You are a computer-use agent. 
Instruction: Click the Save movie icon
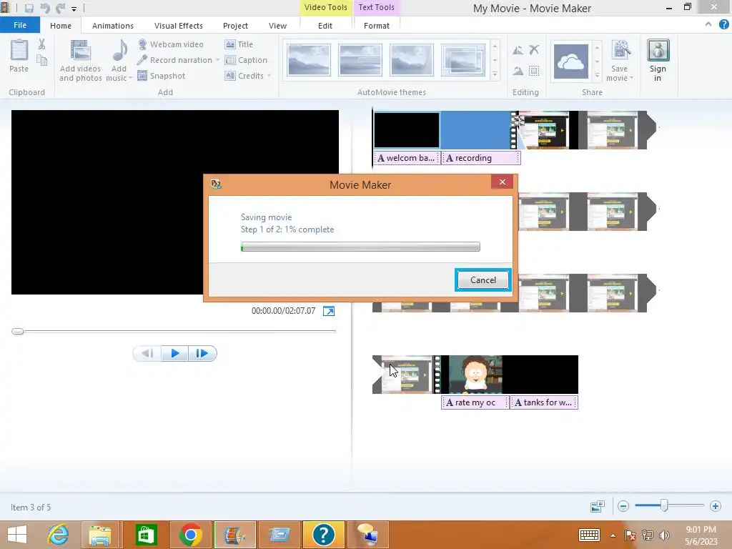(x=620, y=51)
